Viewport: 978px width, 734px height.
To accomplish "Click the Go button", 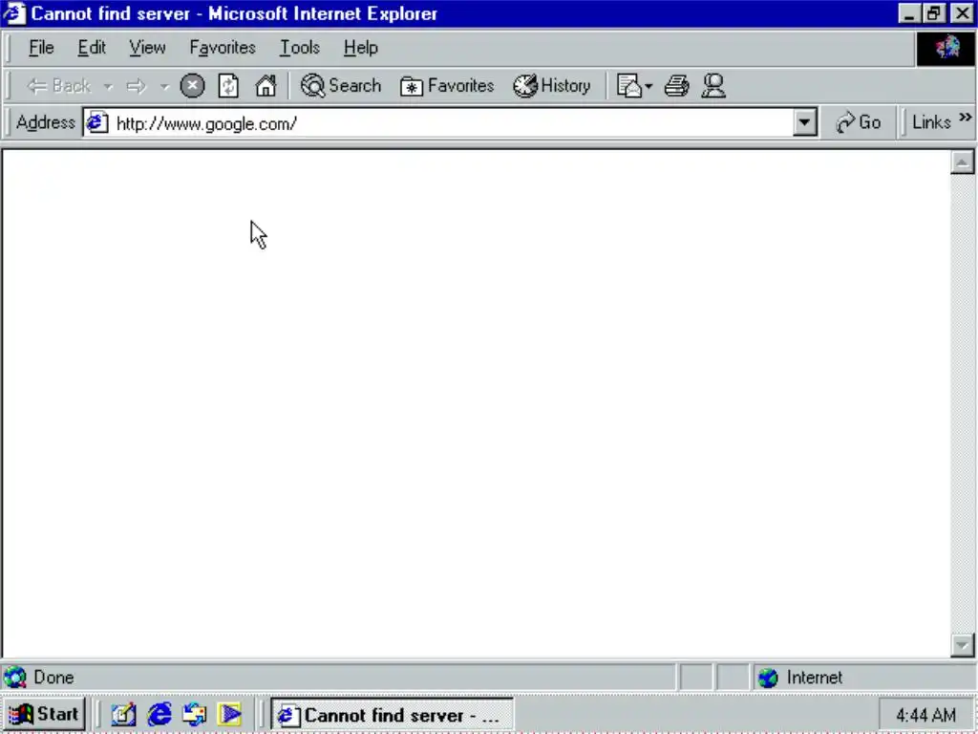I will pyautogui.click(x=859, y=122).
